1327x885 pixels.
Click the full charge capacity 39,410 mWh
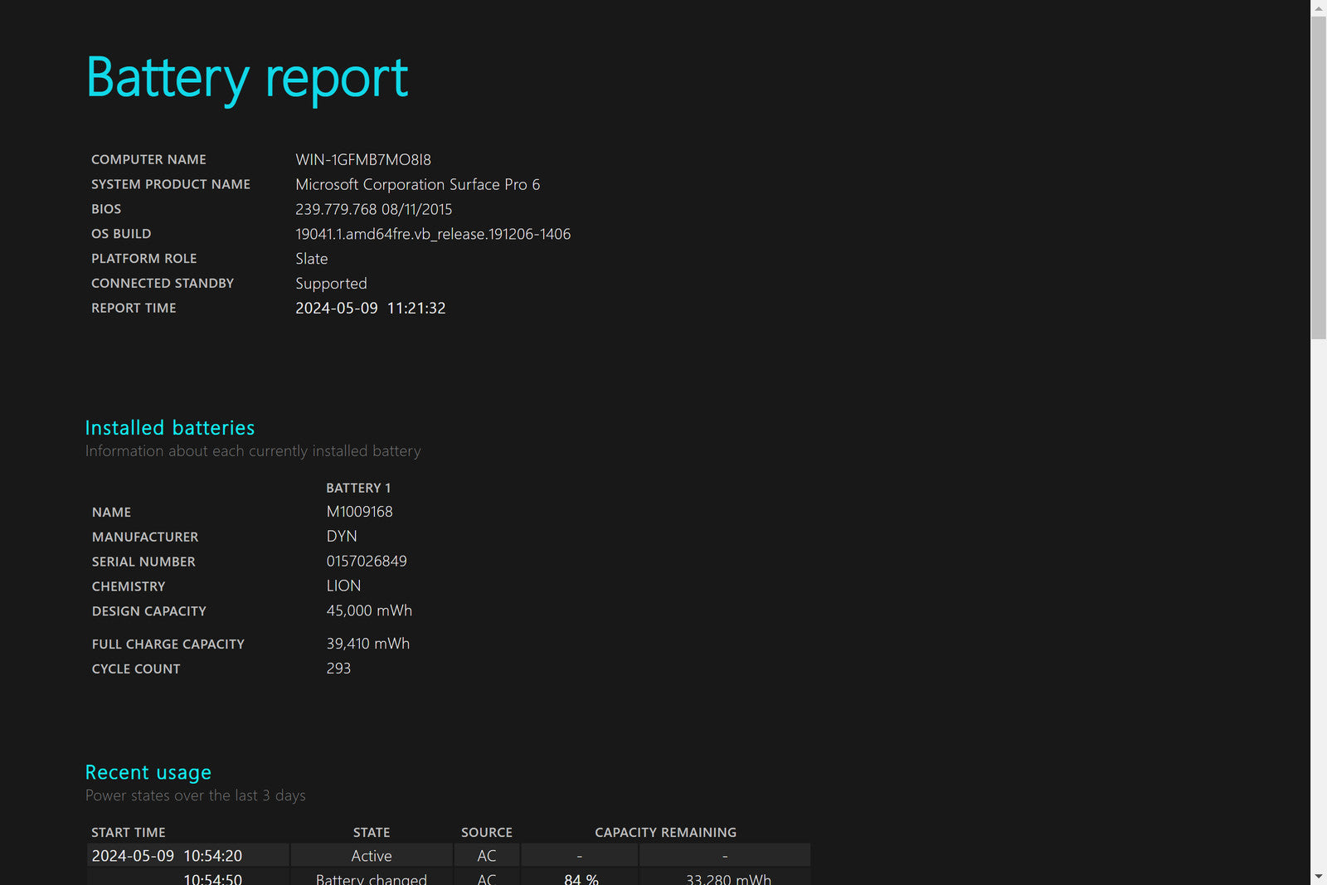(367, 644)
